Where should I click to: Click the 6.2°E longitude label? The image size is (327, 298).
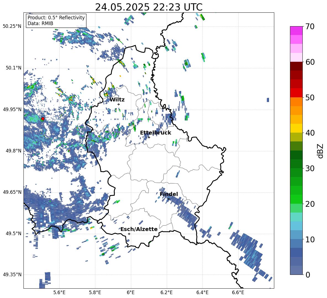pos(167,292)
